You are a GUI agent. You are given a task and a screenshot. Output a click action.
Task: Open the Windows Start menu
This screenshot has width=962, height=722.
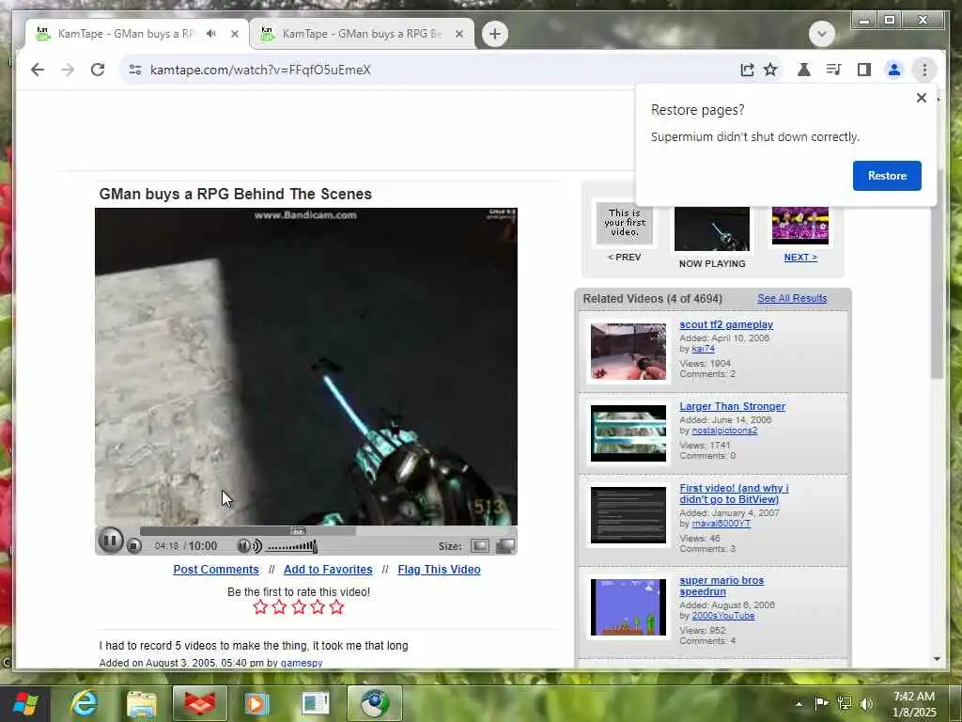25,703
